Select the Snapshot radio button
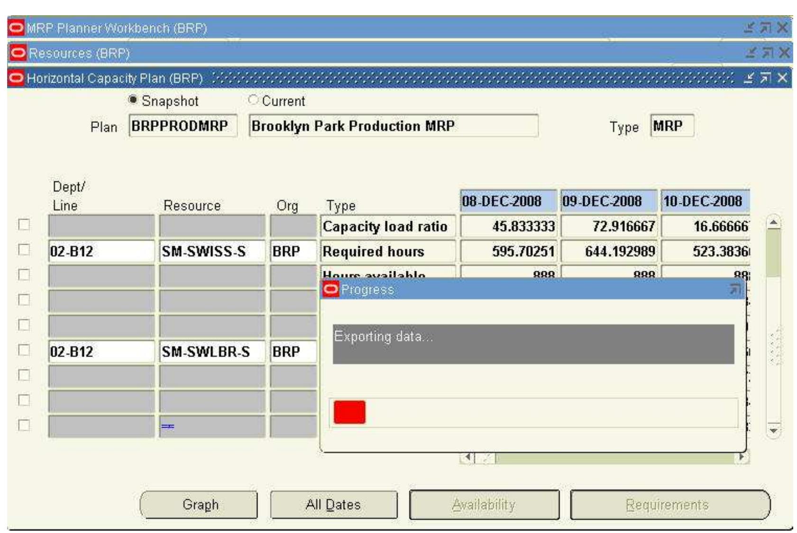This screenshot has height=533, width=797. [133, 100]
